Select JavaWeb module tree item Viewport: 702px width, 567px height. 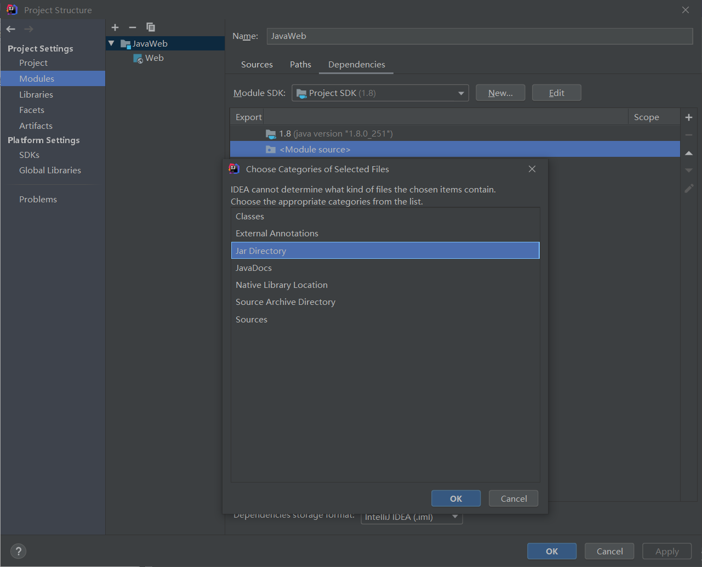165,43
